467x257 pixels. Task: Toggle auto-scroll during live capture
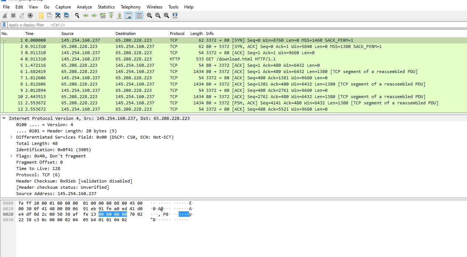pos(128,15)
